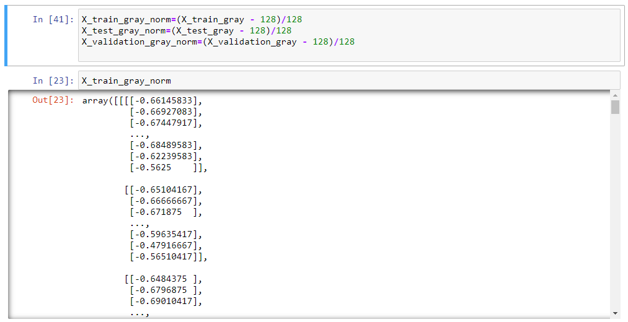Click the Out[23] output prompt
This screenshot has height=322, width=628.
[x=53, y=100]
